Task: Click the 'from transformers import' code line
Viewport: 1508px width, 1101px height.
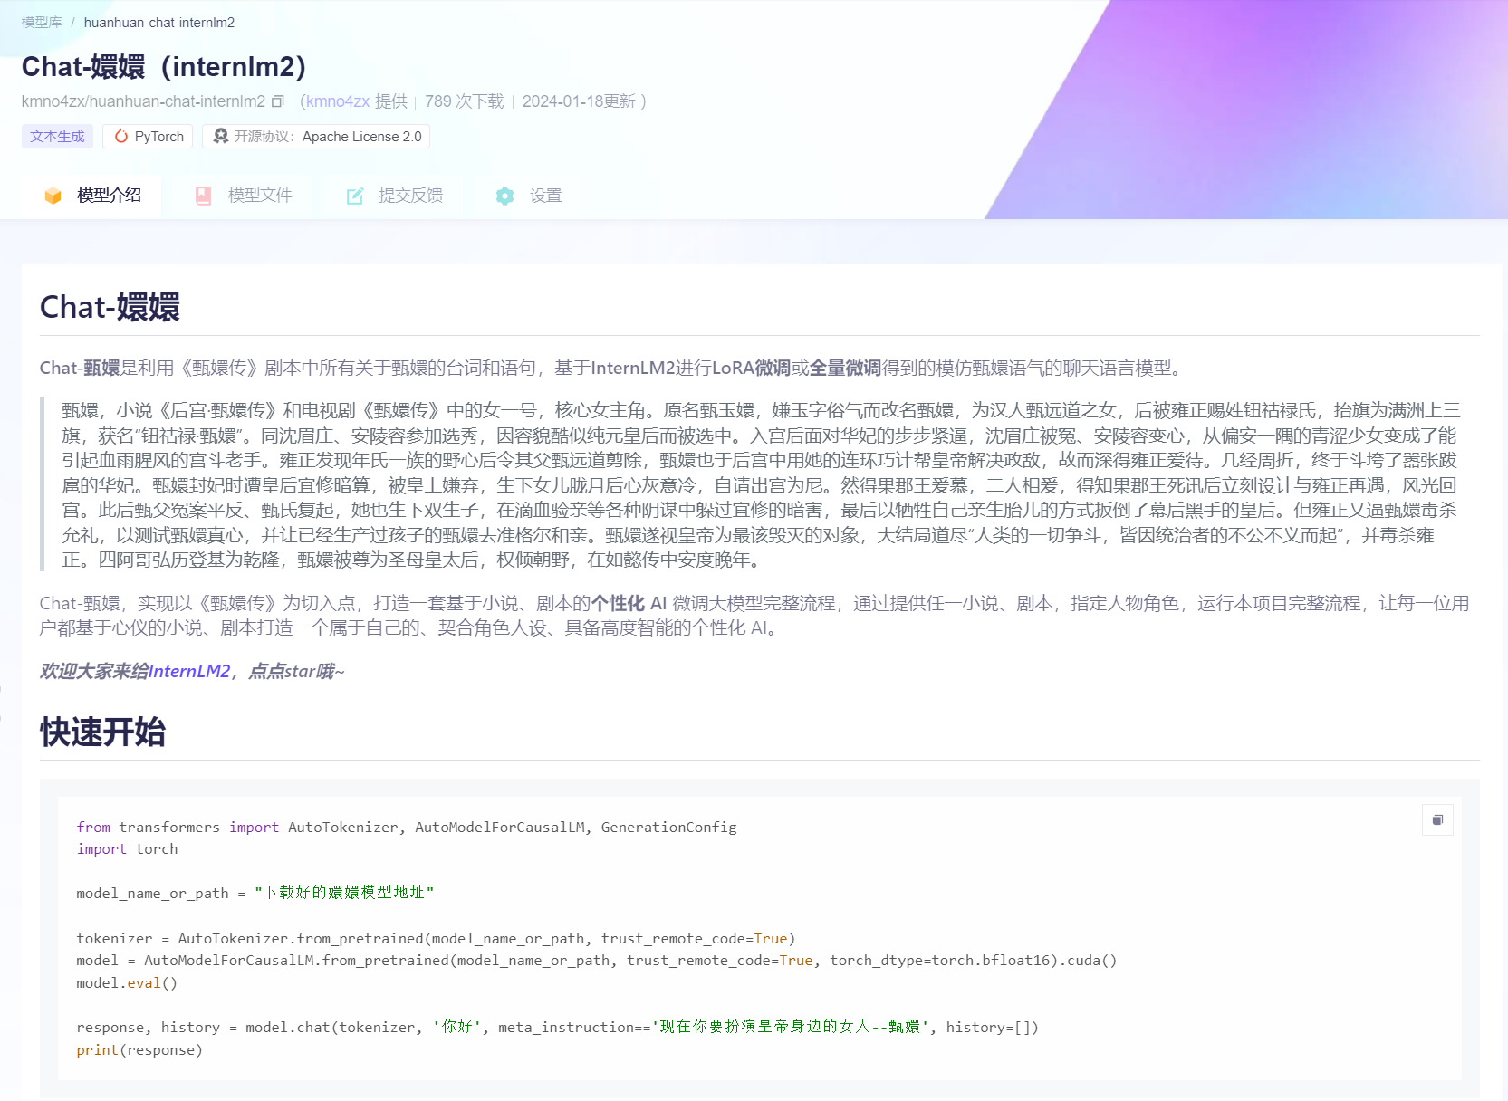Action: (407, 828)
